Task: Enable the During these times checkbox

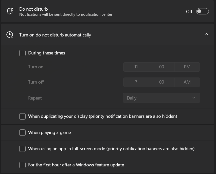Action: click(x=23, y=53)
